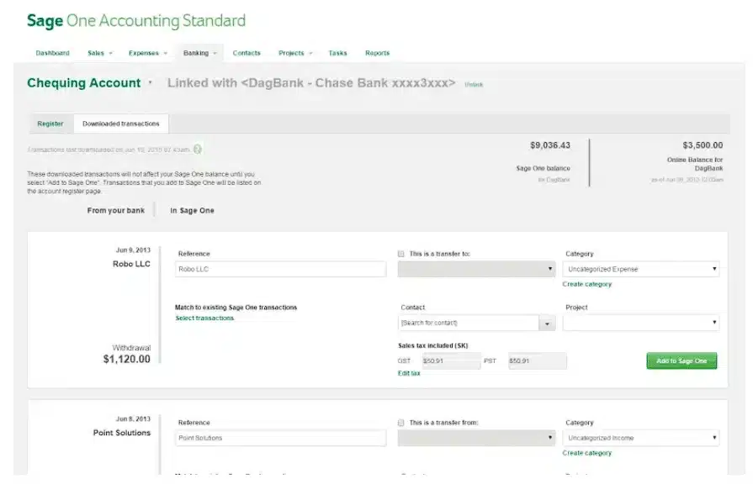Switch to the Register tab

(x=50, y=124)
